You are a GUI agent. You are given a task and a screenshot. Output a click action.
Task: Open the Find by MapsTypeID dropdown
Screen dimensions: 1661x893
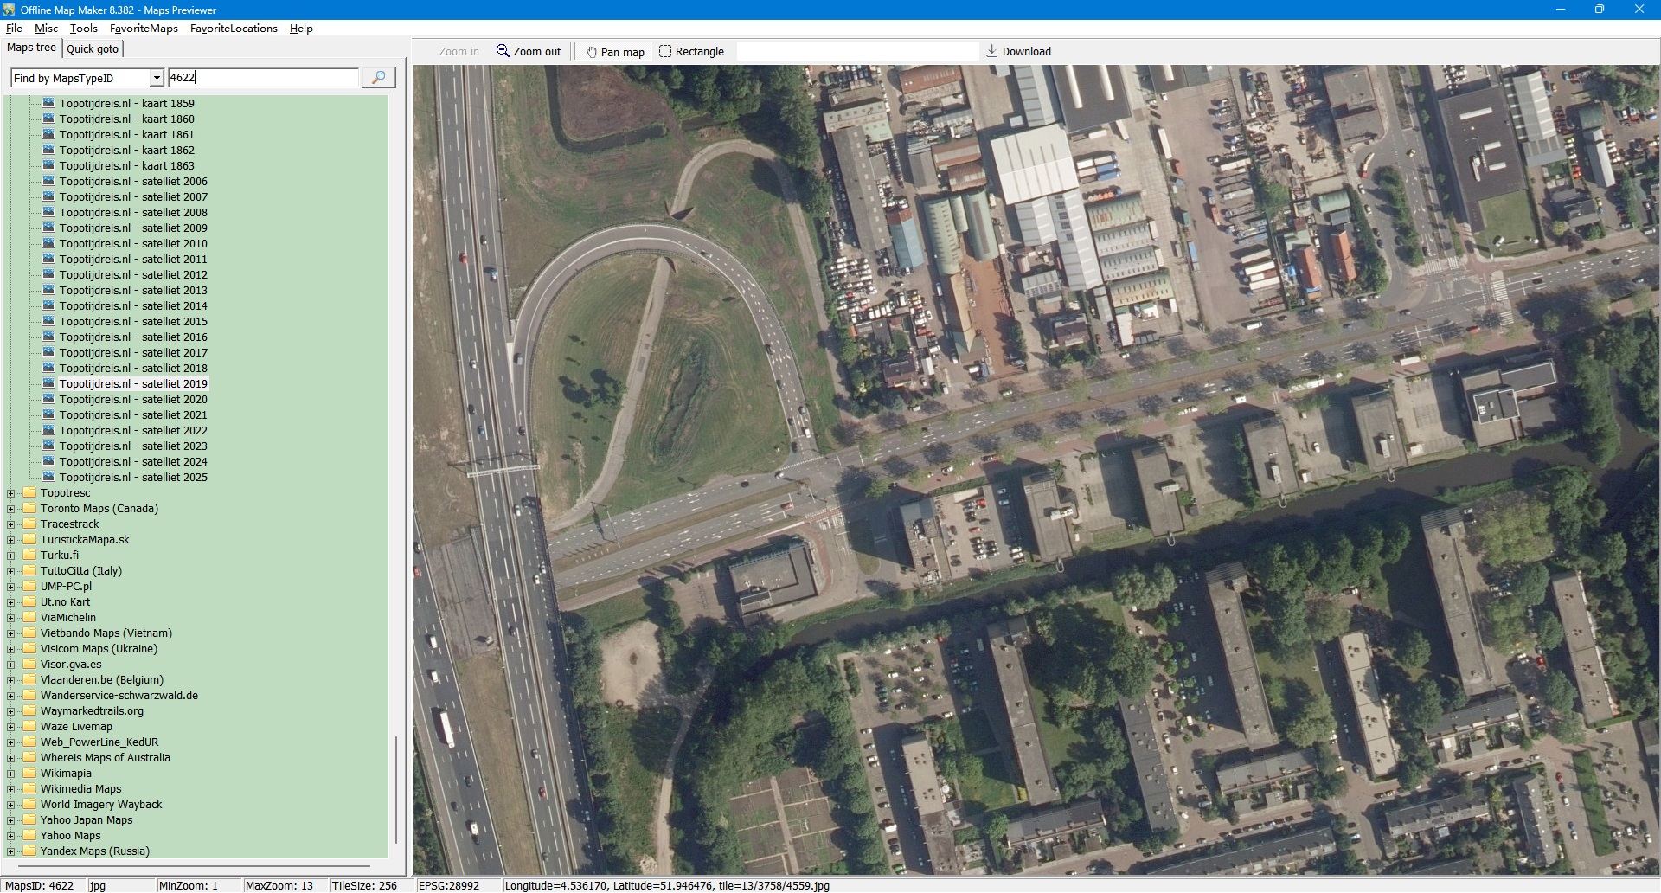tap(157, 79)
